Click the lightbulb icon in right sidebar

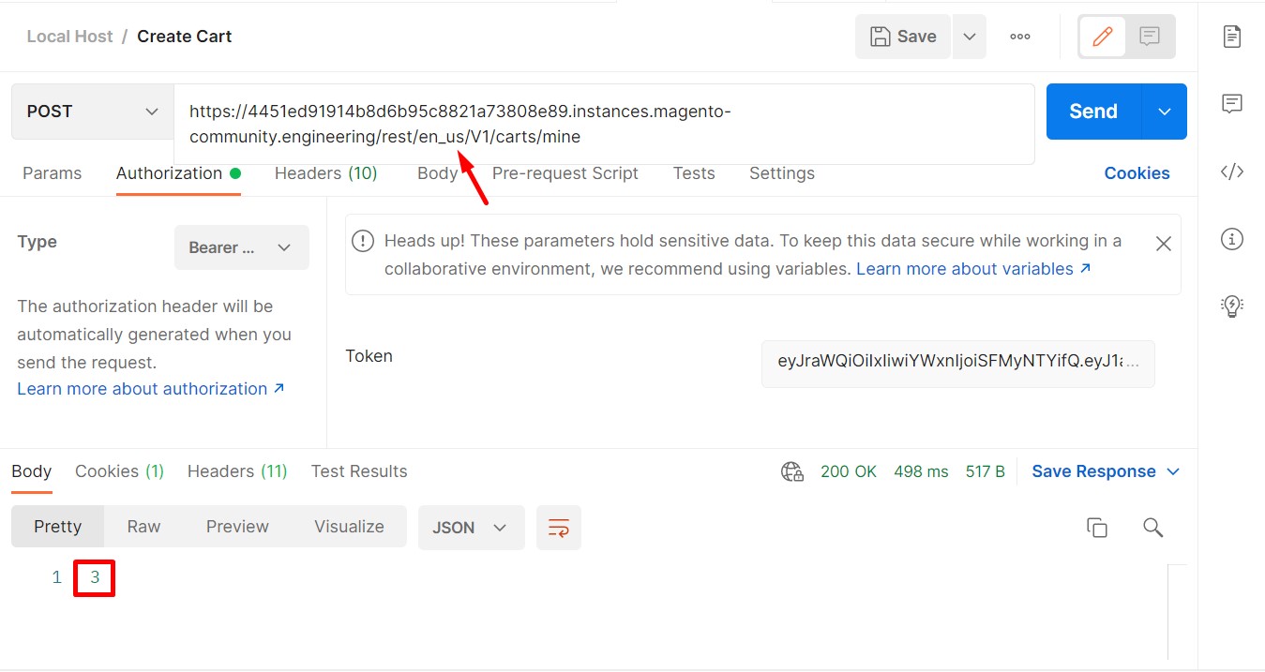(x=1230, y=306)
